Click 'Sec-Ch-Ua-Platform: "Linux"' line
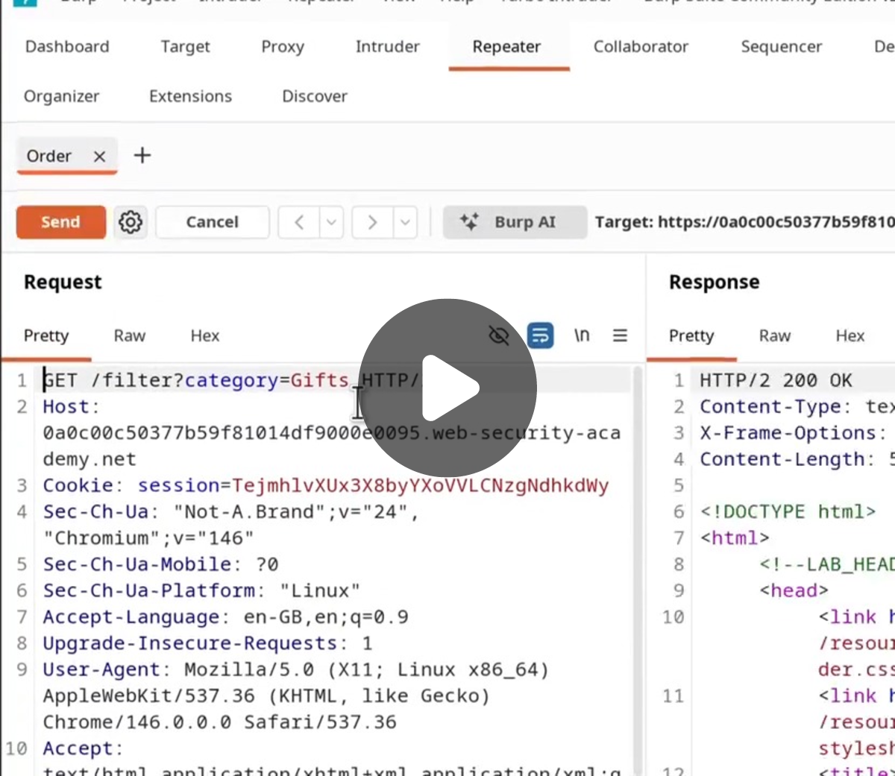This screenshot has height=776, width=895. pos(201,590)
